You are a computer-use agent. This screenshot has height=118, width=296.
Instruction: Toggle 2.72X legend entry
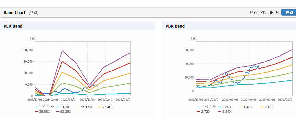click(204, 112)
